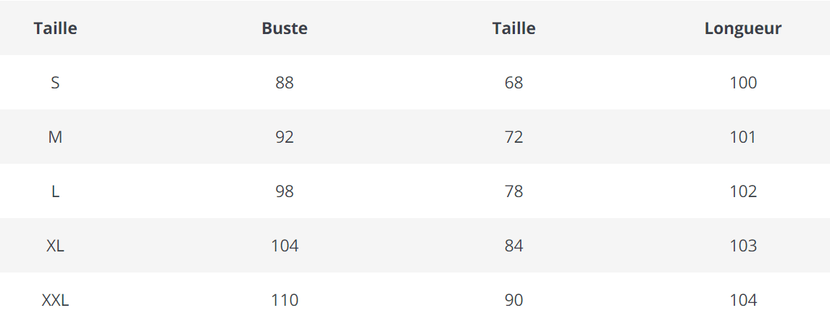Viewport: 830px width, 329px height.
Task: Click bust value 88 in S row
Action: [285, 83]
